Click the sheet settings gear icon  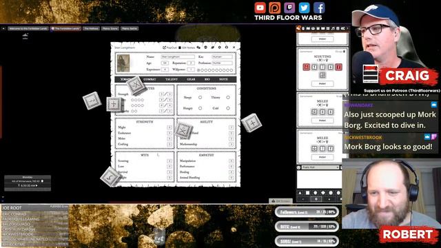[220, 48]
